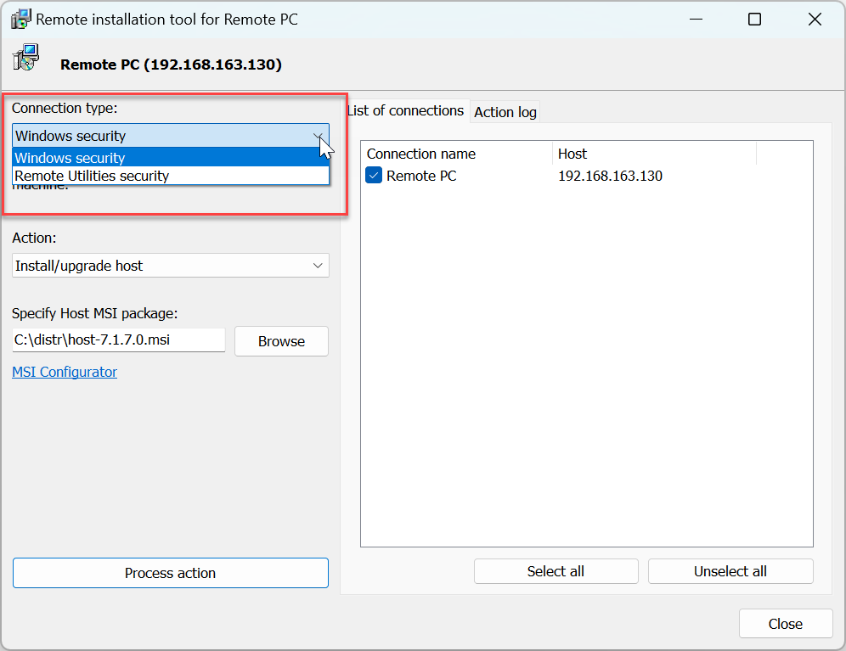Click the Host column header
This screenshot has height=651, width=846.
[x=652, y=154]
